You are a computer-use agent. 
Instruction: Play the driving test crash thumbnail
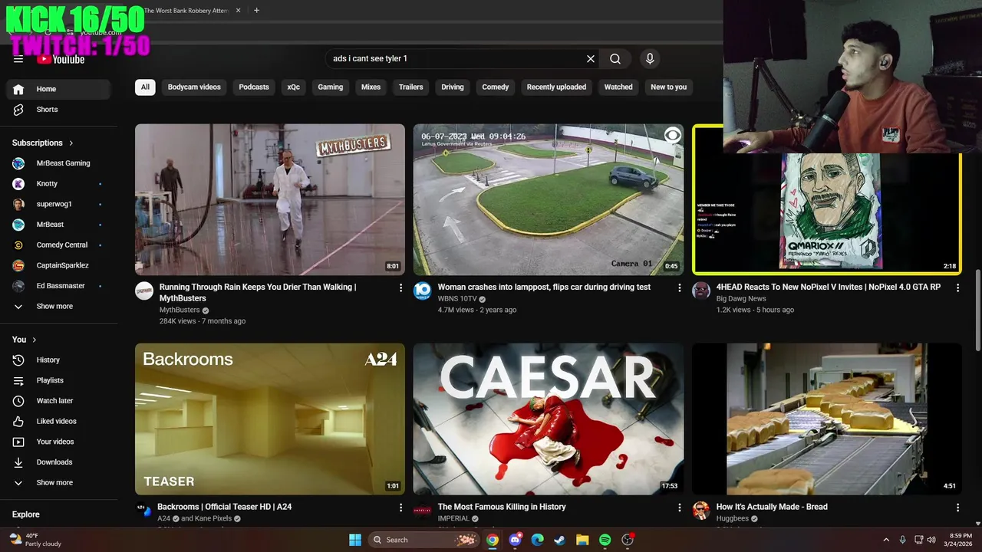(549, 199)
